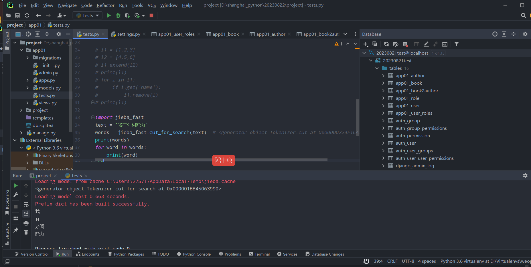
Task: Hide the Project panel with minus
Action: click(x=68, y=34)
